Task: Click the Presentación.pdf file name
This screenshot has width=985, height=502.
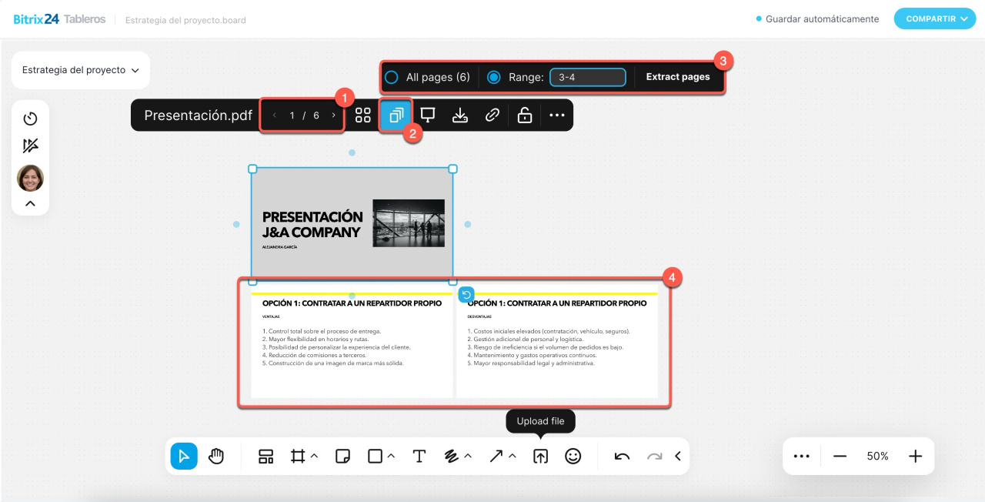Action: [x=198, y=115]
